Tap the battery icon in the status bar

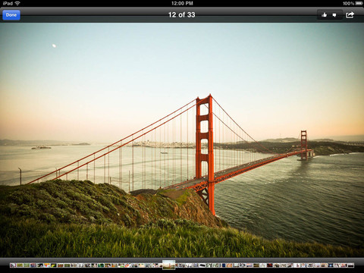pyautogui.click(x=359, y=3)
